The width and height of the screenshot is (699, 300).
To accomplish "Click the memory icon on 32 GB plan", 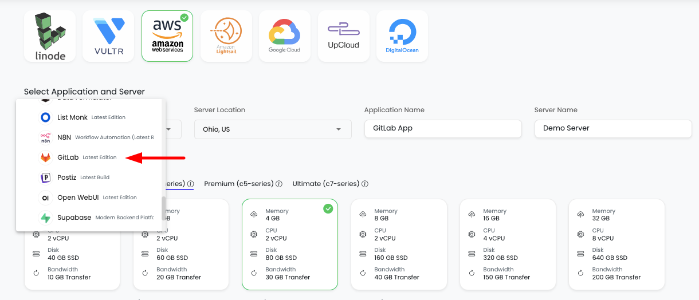I will pos(580,215).
